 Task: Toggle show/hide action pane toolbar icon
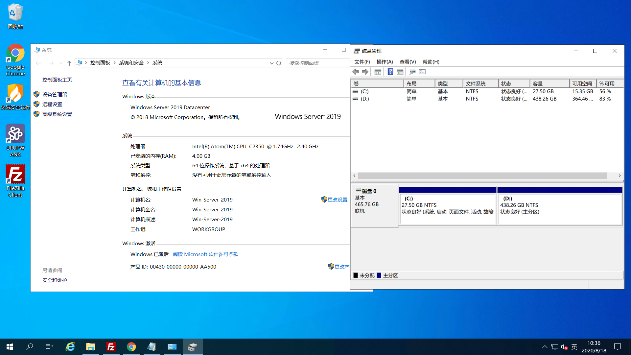tap(400, 72)
